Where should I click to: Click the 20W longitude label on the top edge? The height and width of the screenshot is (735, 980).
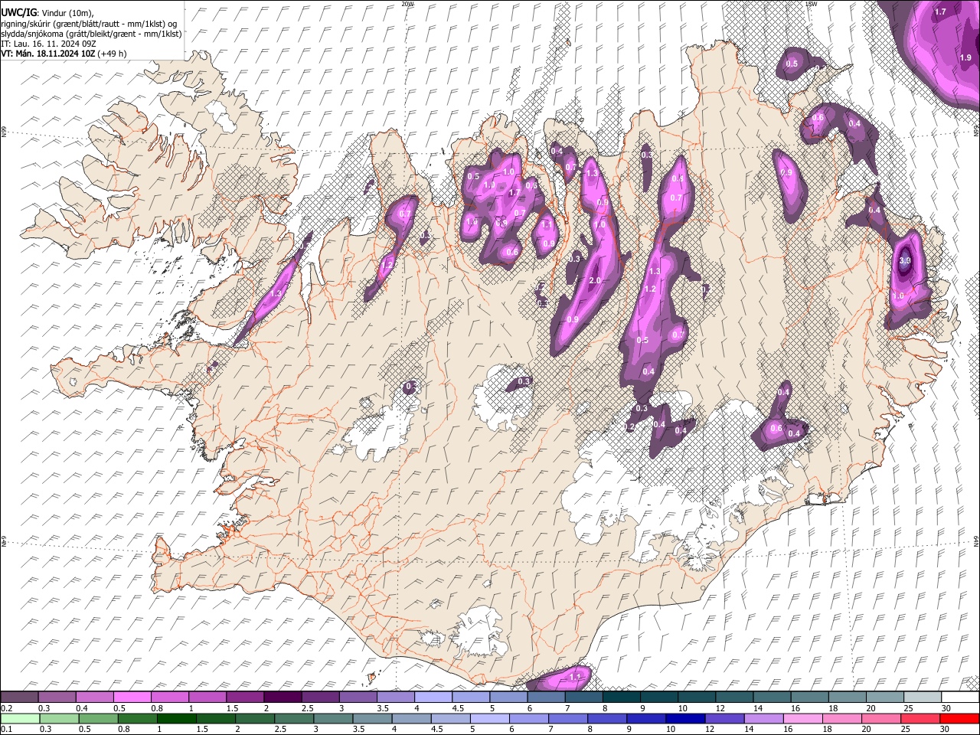407,4
